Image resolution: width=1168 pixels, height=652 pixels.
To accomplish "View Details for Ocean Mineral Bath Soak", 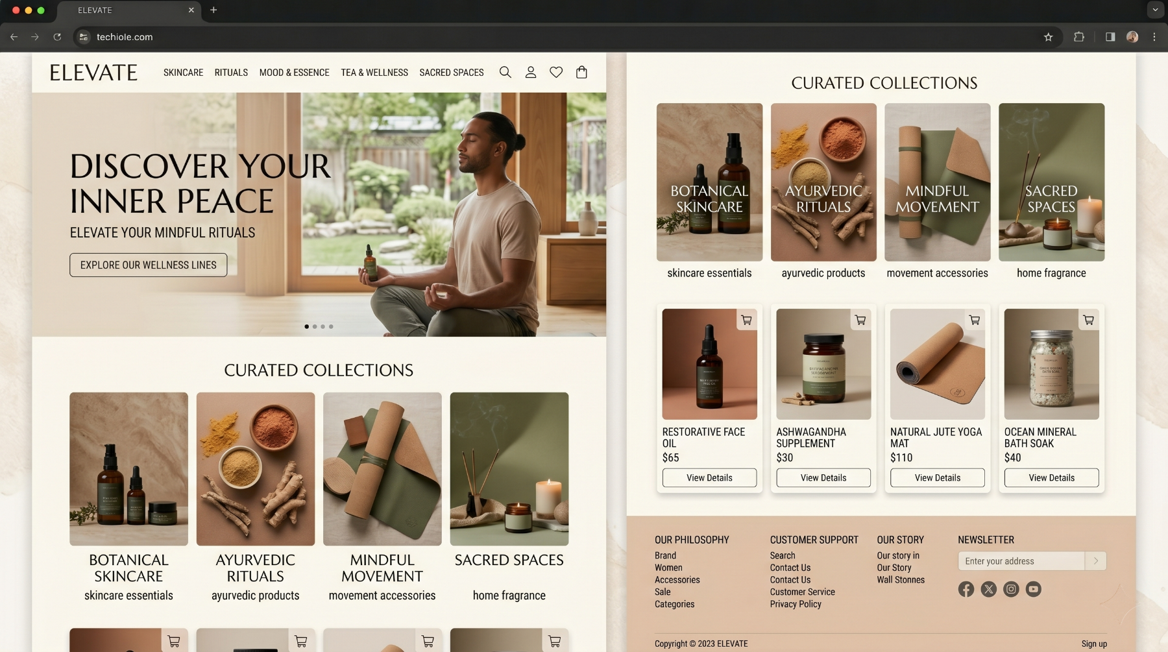I will [x=1052, y=477].
